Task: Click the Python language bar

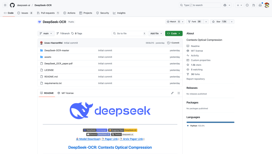Action: click(210, 122)
